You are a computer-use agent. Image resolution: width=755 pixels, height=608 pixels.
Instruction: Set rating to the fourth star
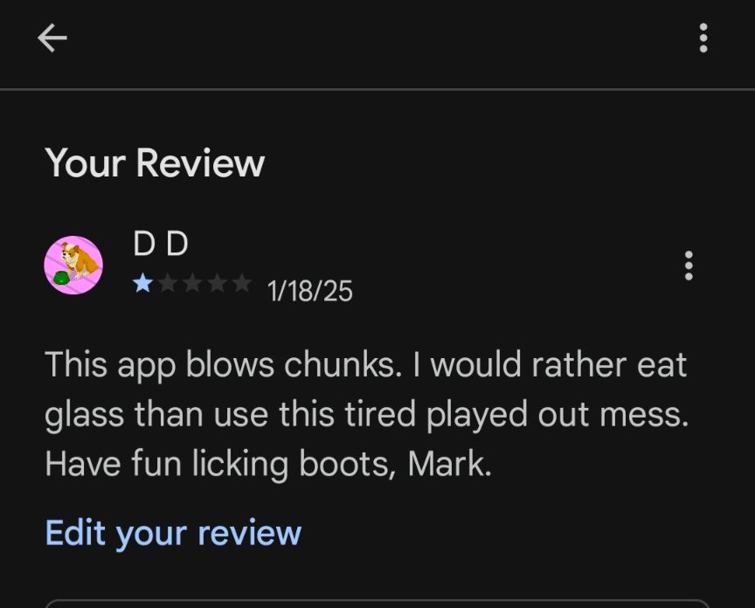pyautogui.click(x=217, y=283)
